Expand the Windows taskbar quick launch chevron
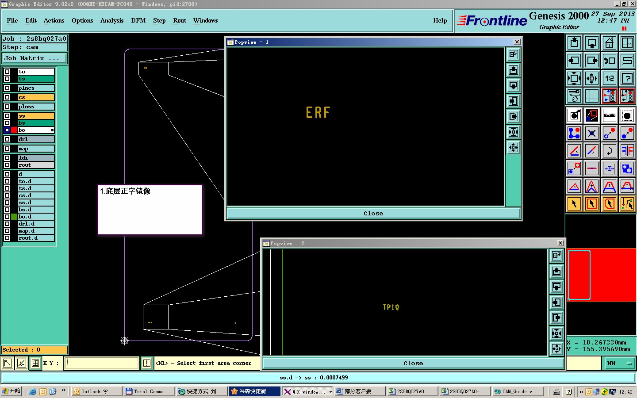 pos(64,390)
